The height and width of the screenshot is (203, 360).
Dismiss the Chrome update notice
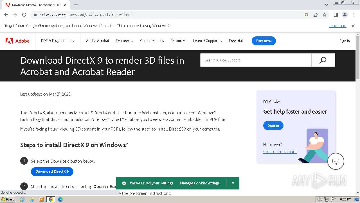point(353,26)
